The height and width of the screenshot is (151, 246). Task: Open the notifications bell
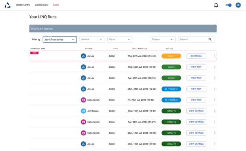click(x=216, y=5)
